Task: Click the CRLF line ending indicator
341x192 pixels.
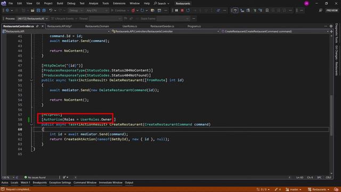Action: coord(328,178)
